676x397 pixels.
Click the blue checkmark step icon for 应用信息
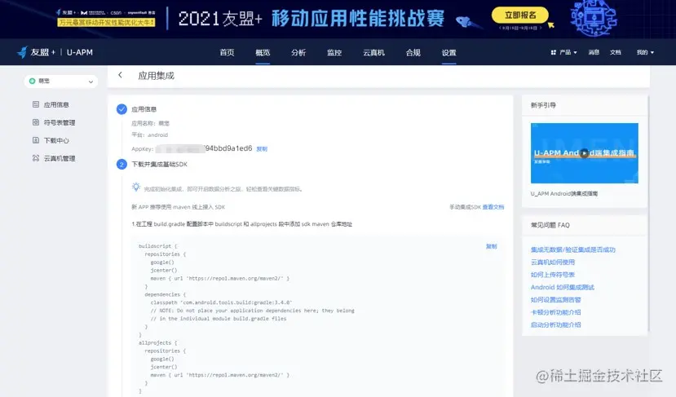point(122,109)
